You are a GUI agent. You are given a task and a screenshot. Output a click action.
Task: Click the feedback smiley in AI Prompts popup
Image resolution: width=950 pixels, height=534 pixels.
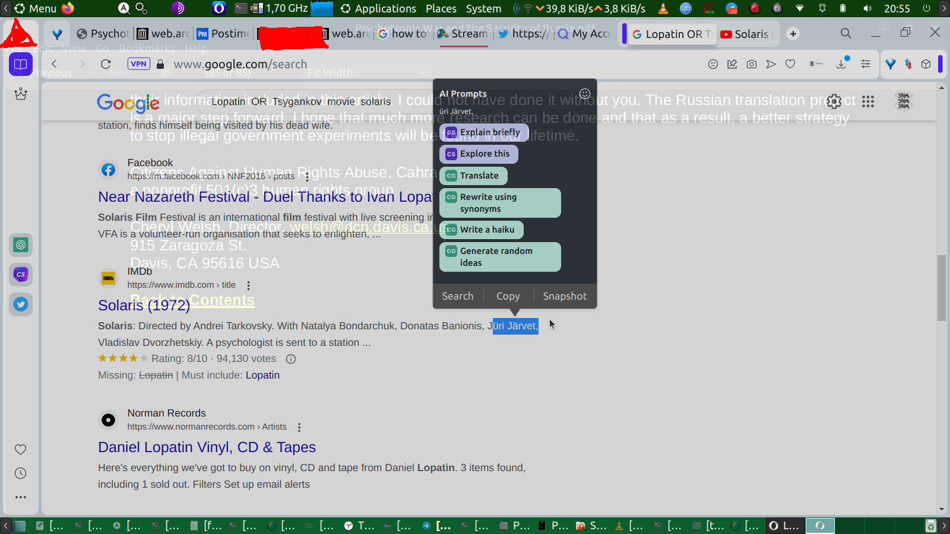click(x=585, y=94)
